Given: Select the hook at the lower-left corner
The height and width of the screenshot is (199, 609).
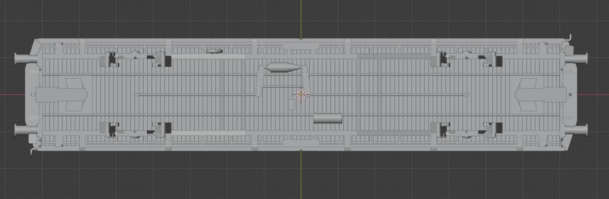Looking at the screenshot, I should (x=33, y=151).
